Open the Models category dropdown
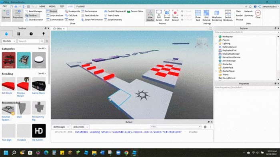 tap(9, 41)
